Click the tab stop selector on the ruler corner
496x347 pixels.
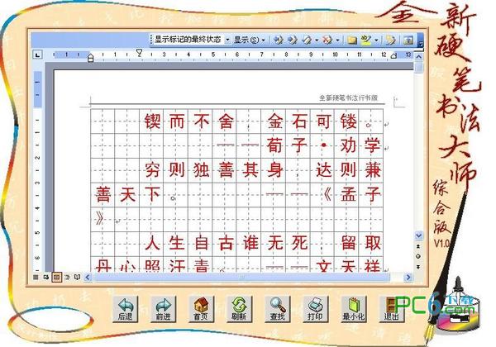37,55
